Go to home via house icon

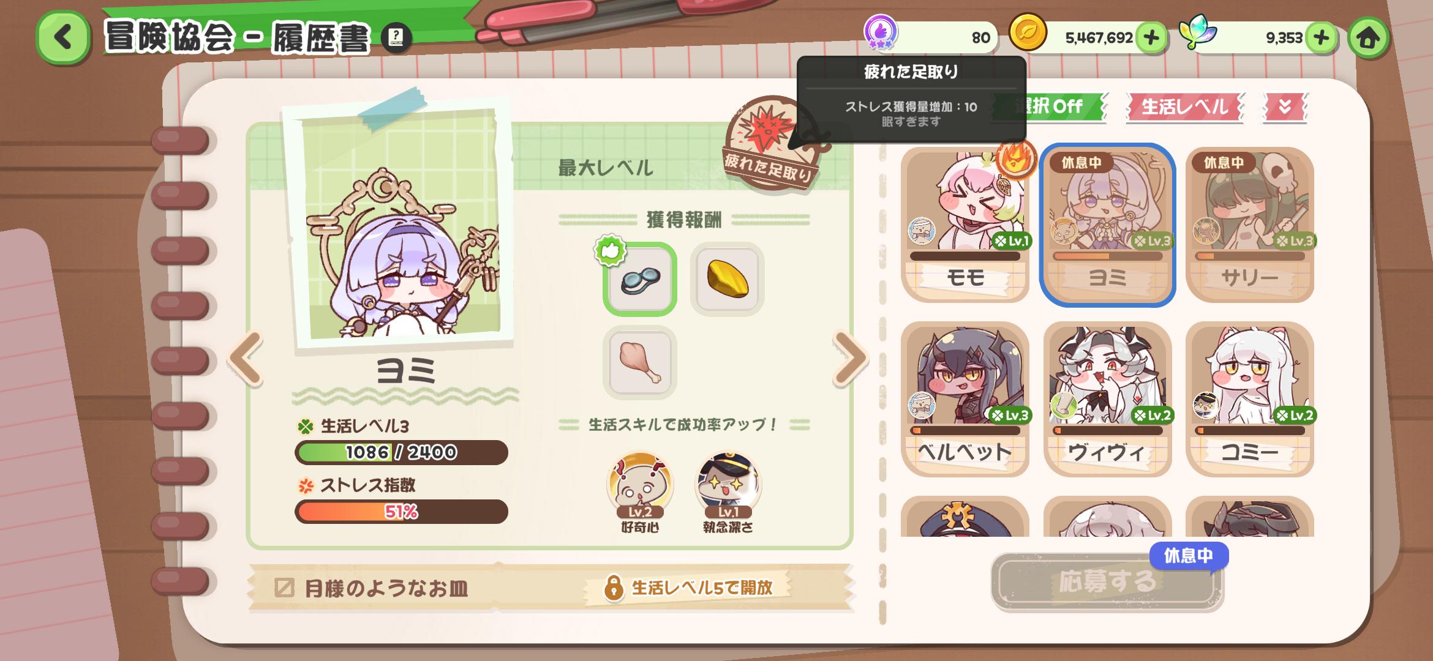pyautogui.click(x=1368, y=38)
